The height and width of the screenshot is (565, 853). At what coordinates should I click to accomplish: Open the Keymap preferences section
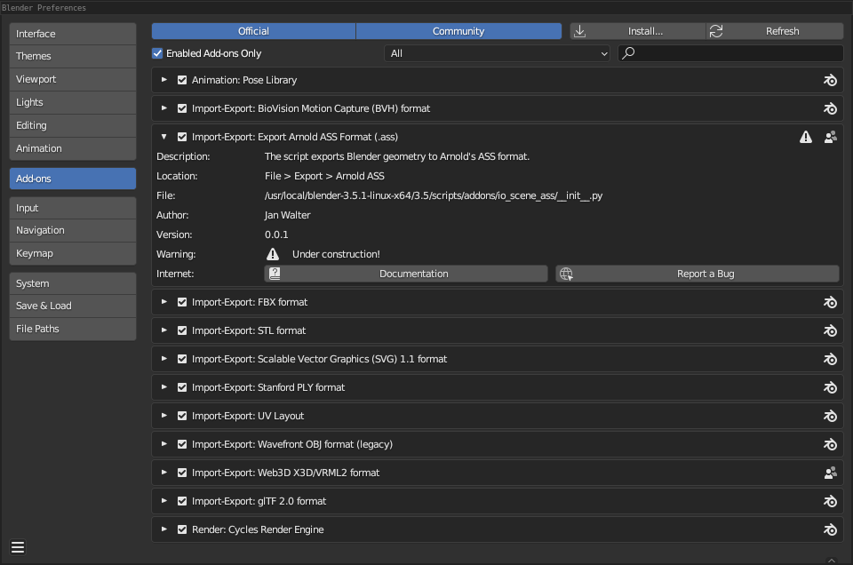coord(73,253)
